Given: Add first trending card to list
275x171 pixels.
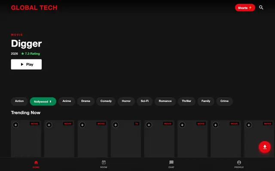Looking at the screenshot, I should (x=15, y=125).
